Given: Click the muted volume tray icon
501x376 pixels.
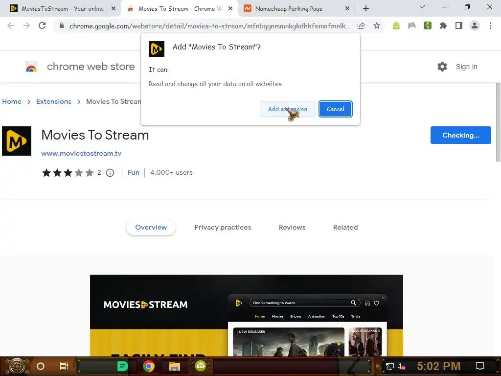Looking at the screenshot, I should (x=401, y=366).
